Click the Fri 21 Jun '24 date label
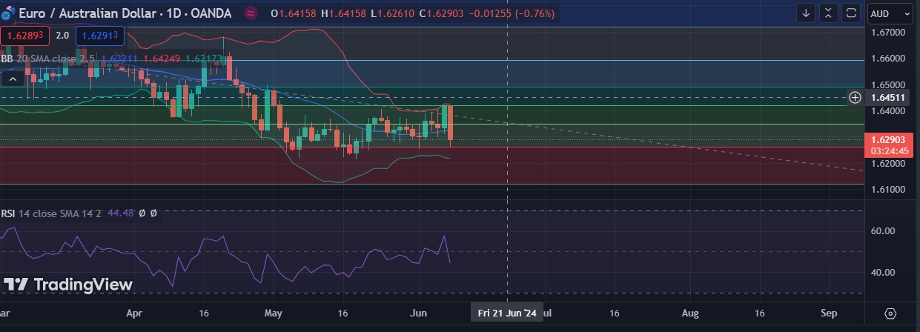This screenshot has width=920, height=332. click(507, 313)
